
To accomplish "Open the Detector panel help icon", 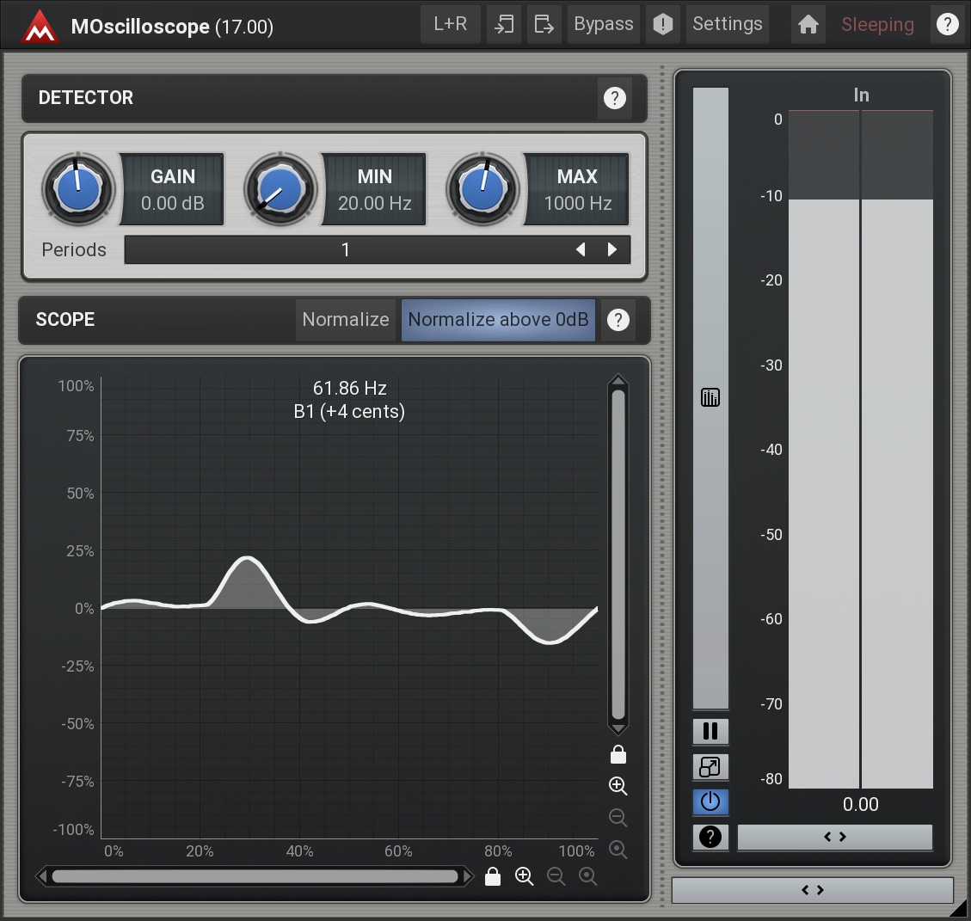I will tap(614, 98).
